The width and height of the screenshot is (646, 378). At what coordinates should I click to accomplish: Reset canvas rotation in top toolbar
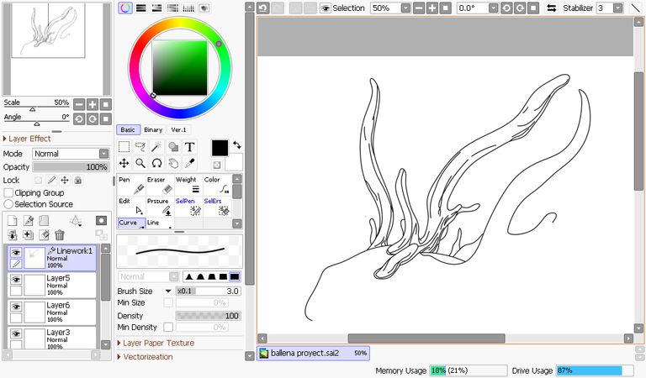[x=533, y=8]
